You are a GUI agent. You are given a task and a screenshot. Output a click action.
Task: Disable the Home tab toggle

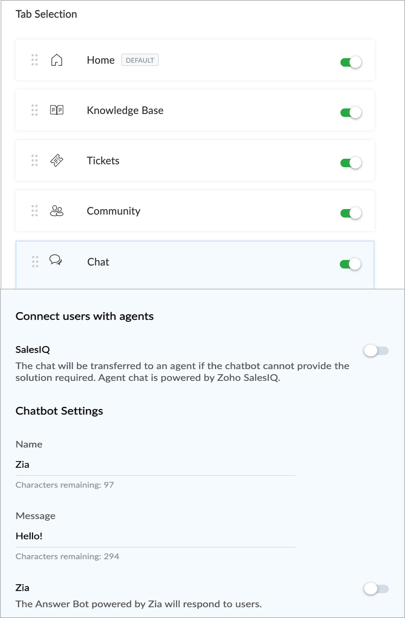tap(351, 62)
